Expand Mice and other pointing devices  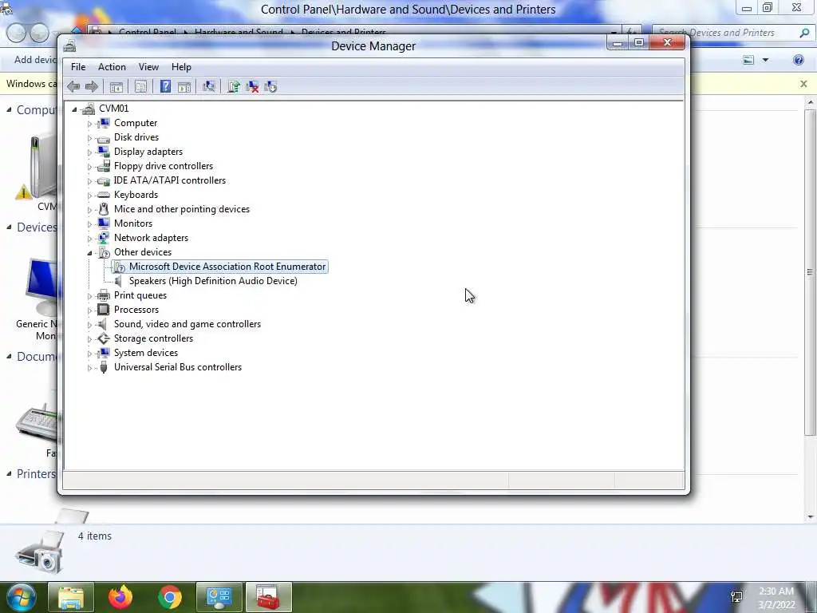[x=89, y=210]
